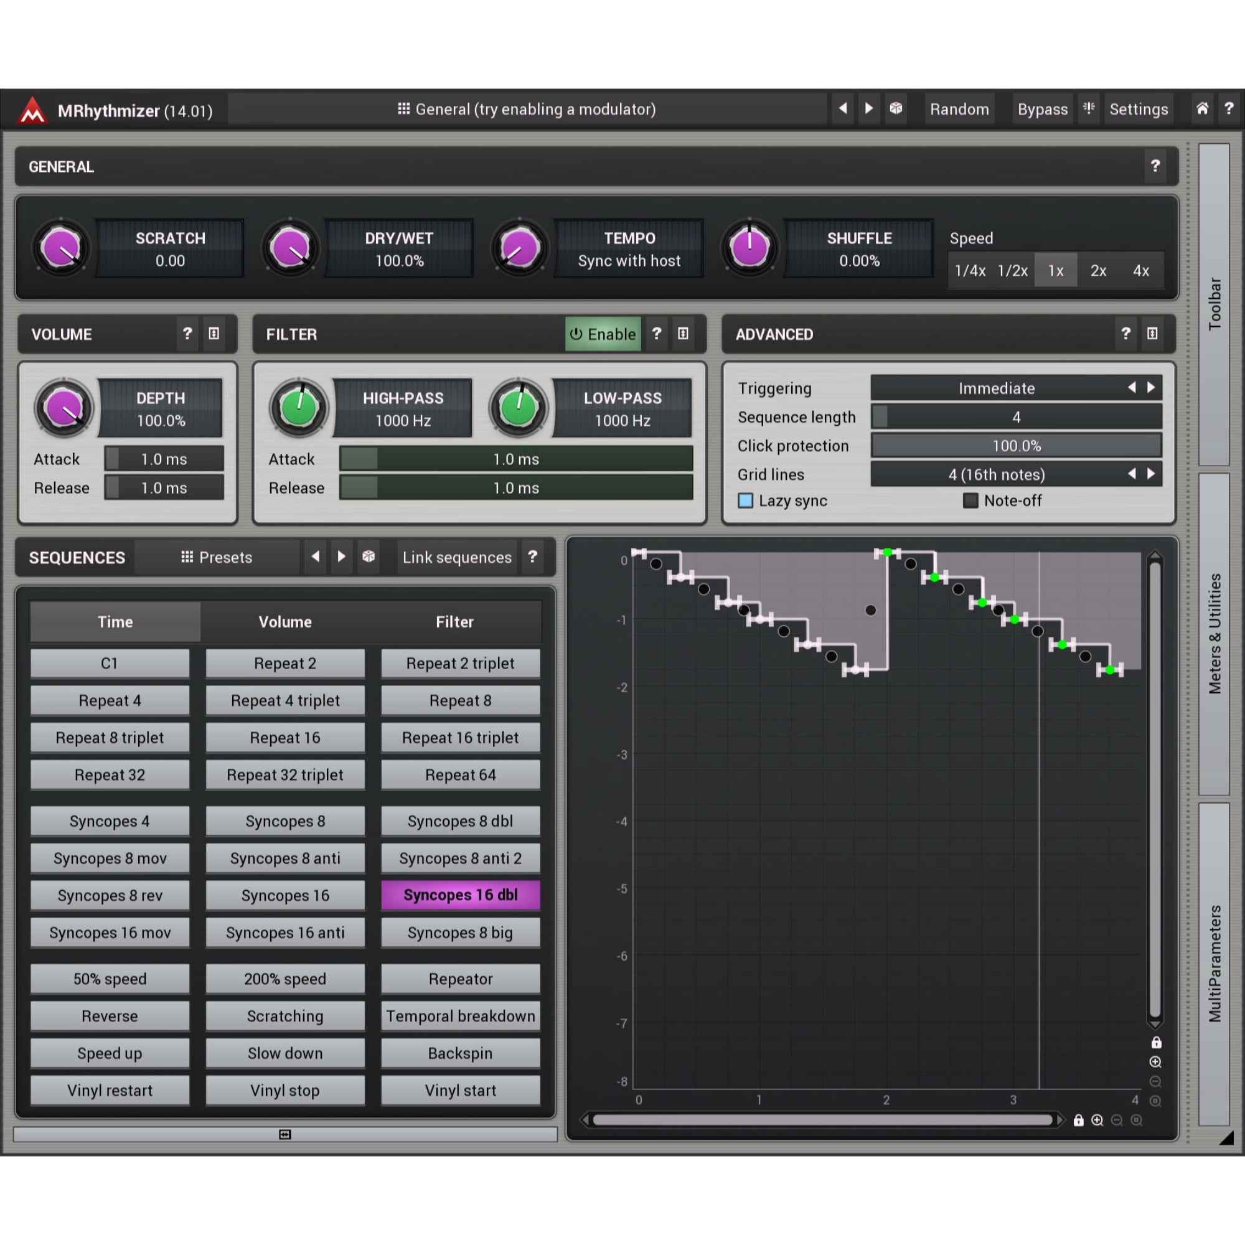Open the help question mark in top bar
The width and height of the screenshot is (1245, 1245).
(1229, 109)
